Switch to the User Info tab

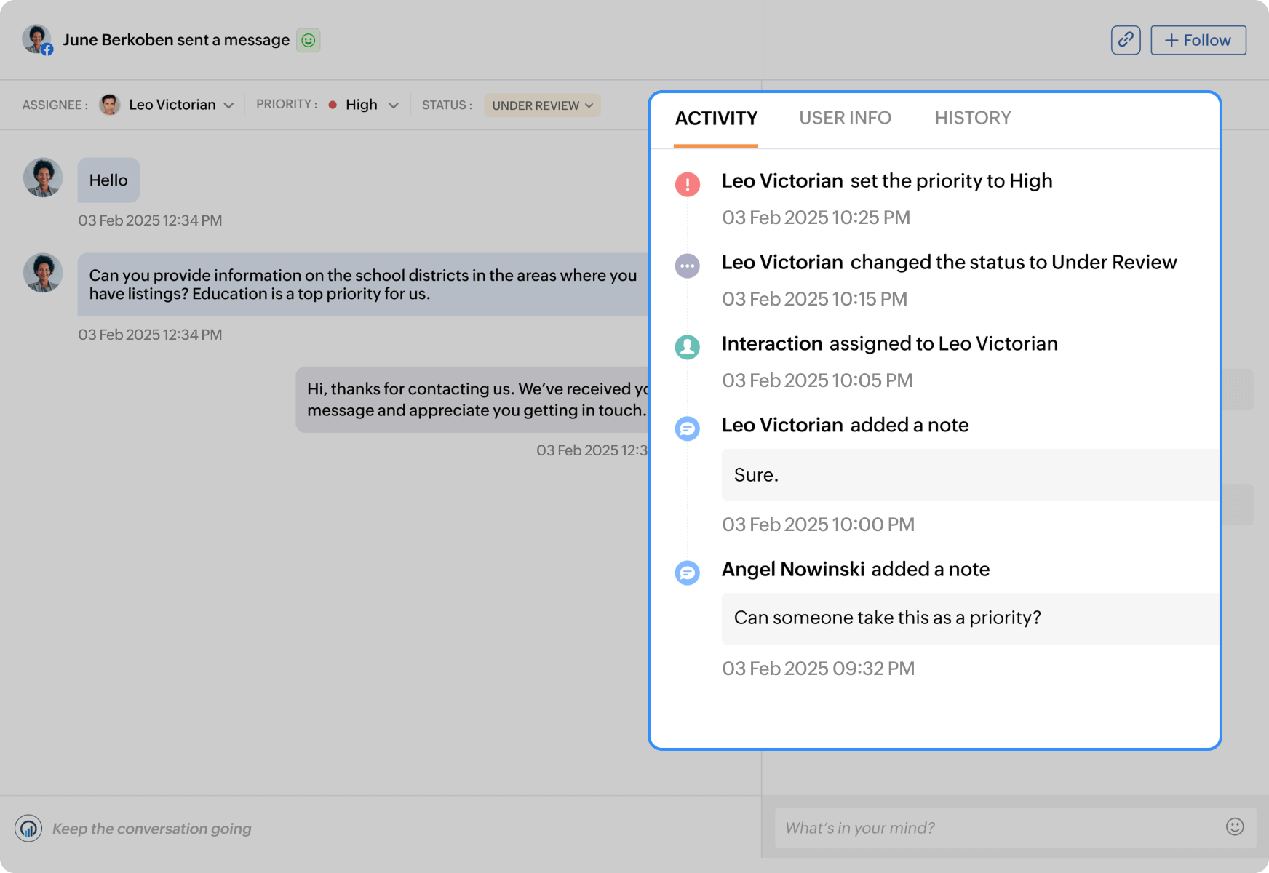[846, 118]
